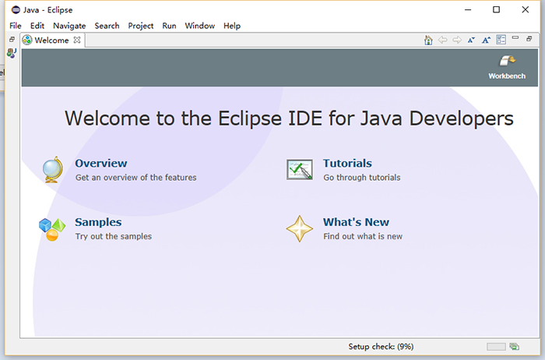Minimize the Welcome view panel
Image resolution: width=545 pixels, height=360 pixels.
tap(515, 38)
